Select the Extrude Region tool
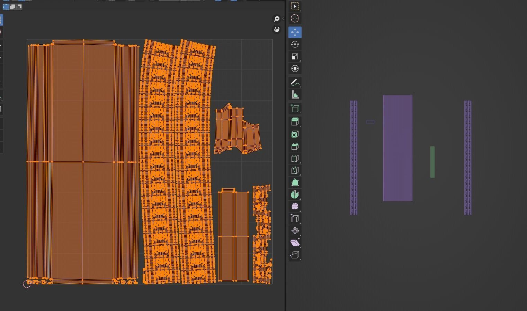 295,122
